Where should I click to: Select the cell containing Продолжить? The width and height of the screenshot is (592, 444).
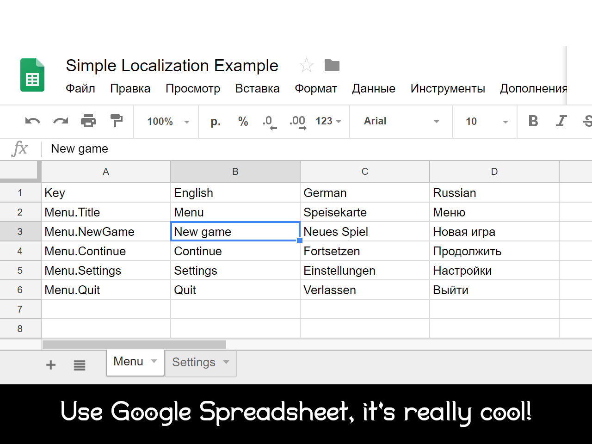point(494,251)
